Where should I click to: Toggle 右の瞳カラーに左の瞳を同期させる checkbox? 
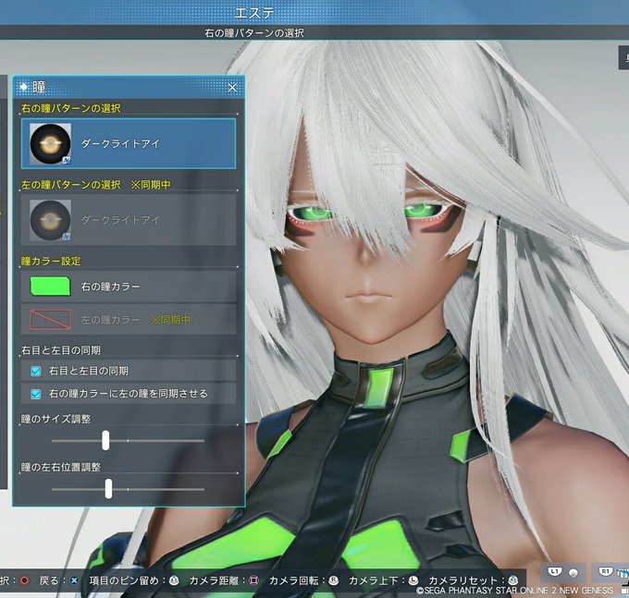[36, 394]
